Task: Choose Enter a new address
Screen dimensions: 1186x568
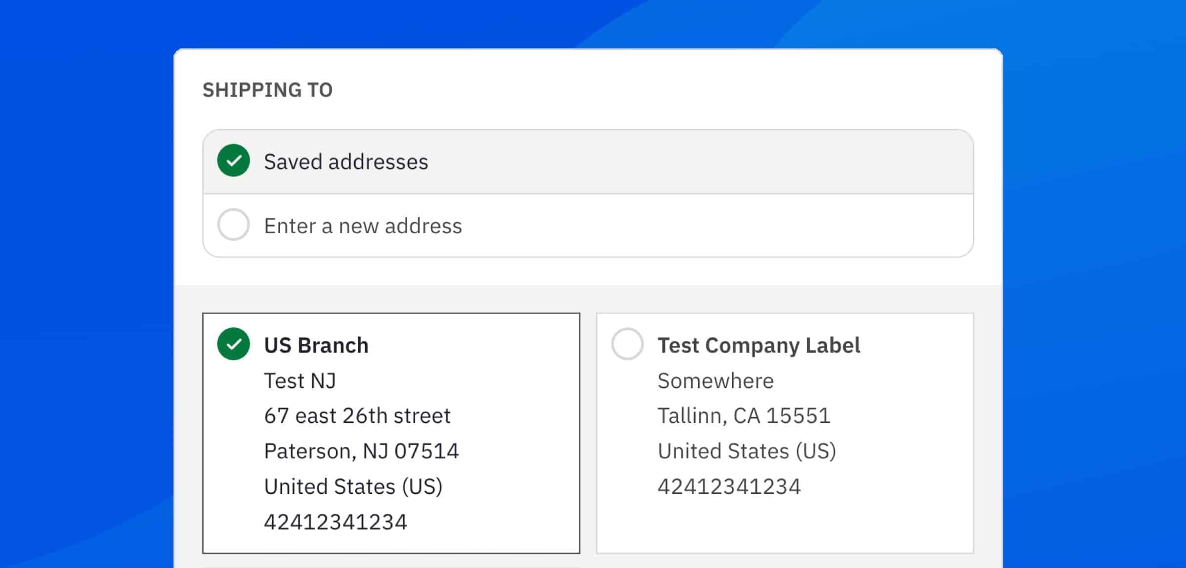Action: click(x=363, y=225)
